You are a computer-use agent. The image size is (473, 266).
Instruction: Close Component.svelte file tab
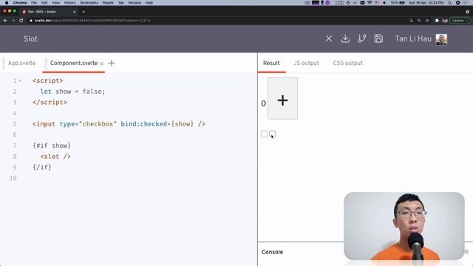(102, 64)
